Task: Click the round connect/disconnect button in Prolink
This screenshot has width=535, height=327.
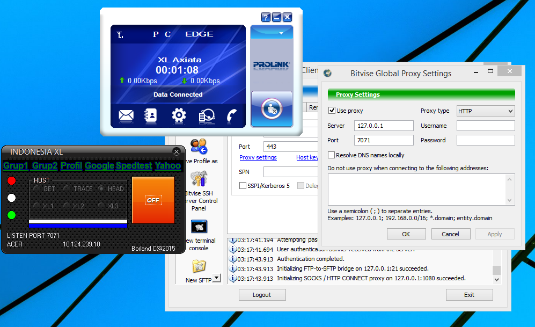Action: click(x=272, y=108)
